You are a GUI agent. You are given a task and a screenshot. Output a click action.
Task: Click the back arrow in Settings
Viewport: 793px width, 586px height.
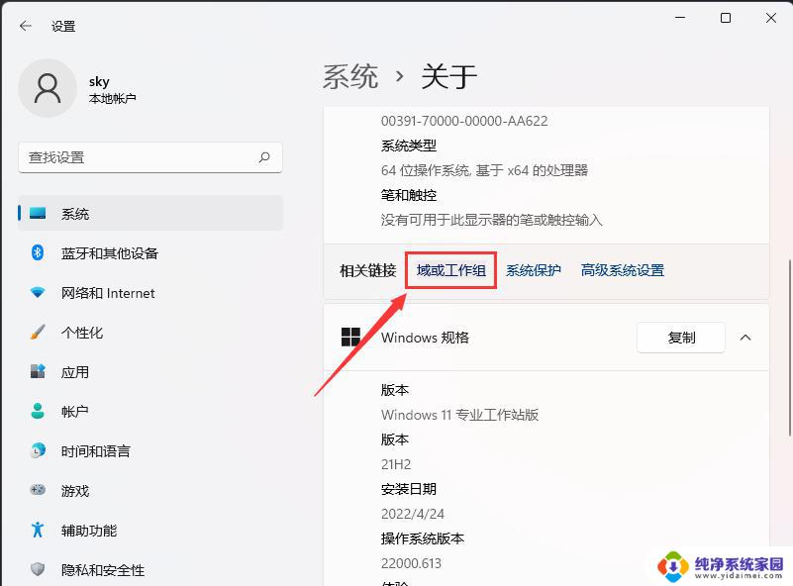26,26
